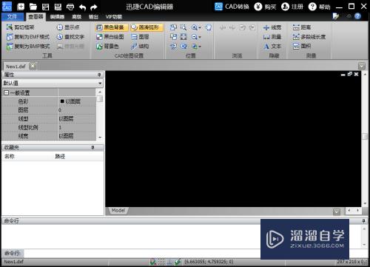Click the pin on the 属性 properties panel

tap(99, 75)
